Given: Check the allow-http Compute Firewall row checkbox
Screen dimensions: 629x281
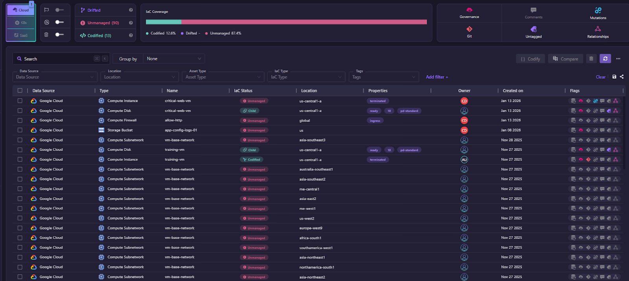Looking at the screenshot, I should click(x=20, y=120).
